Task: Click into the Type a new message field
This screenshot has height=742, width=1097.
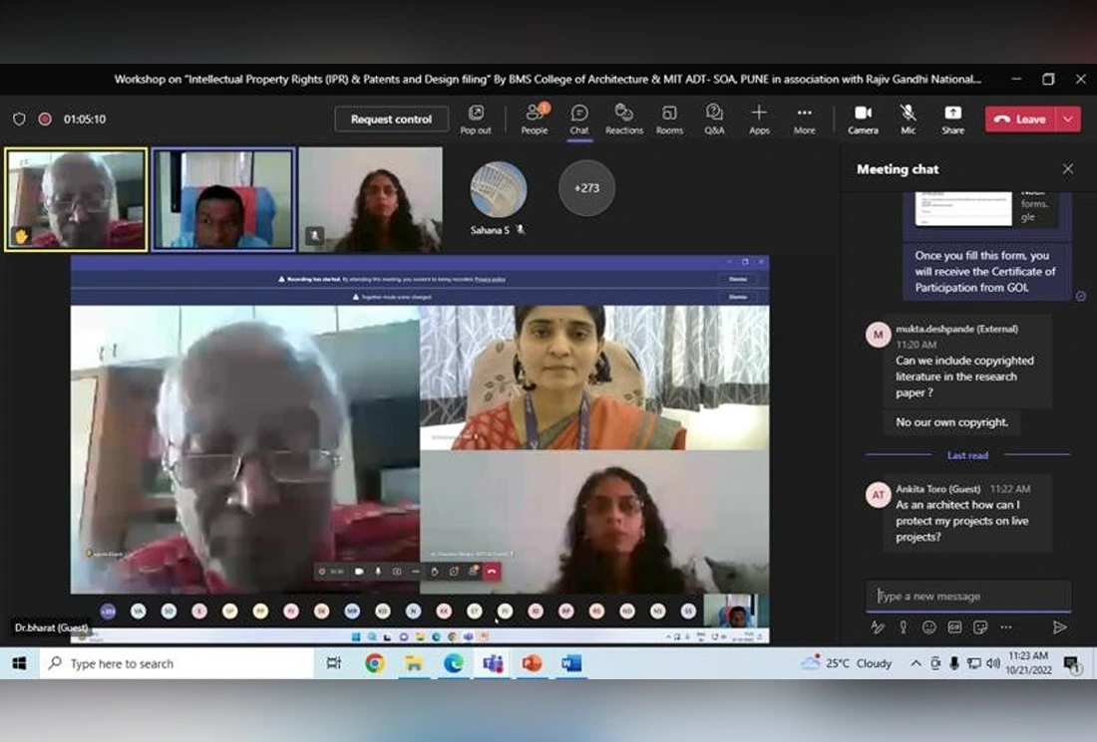Action: pyautogui.click(x=968, y=596)
